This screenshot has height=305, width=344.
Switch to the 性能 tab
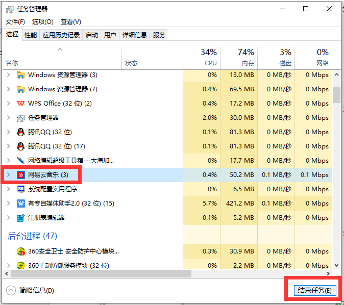click(31, 35)
